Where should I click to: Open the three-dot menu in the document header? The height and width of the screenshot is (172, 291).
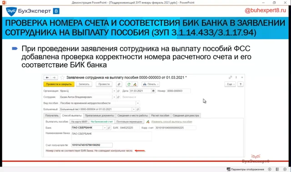coord(236,77)
